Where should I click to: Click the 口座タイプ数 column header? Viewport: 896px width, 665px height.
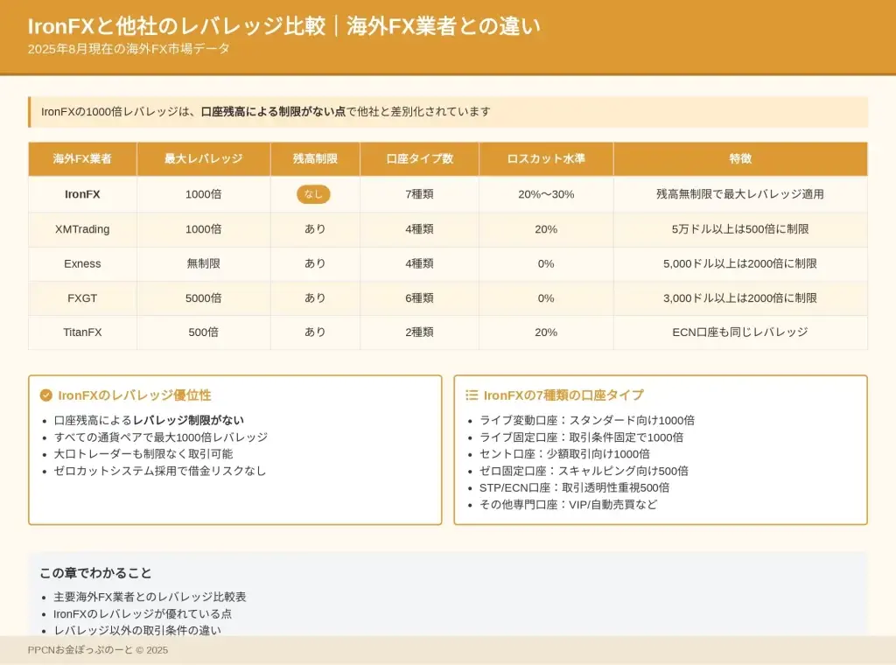coord(419,159)
